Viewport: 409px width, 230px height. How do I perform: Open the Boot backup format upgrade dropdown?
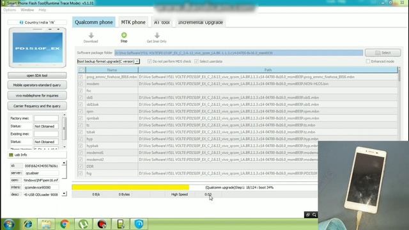[137, 61]
